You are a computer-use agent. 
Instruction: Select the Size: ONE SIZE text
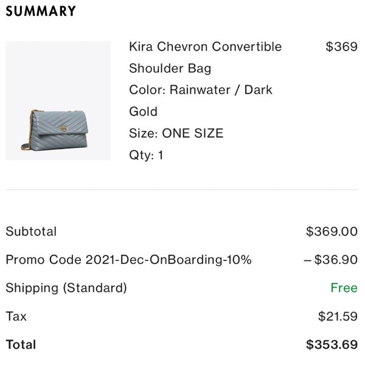(176, 133)
